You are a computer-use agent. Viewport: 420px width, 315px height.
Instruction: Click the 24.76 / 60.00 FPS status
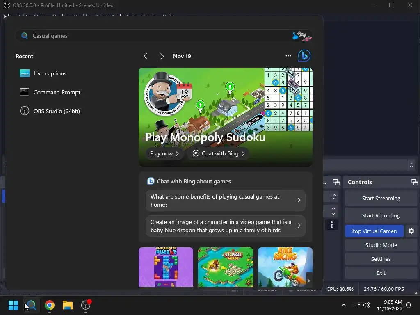point(383,289)
